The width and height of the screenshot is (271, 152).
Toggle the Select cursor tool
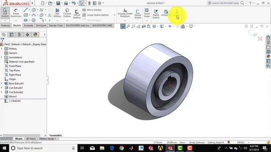(x=81, y=3)
